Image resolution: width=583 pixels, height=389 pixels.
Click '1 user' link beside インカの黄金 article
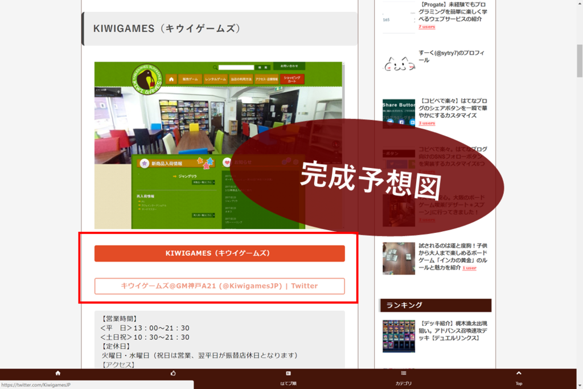tap(469, 268)
